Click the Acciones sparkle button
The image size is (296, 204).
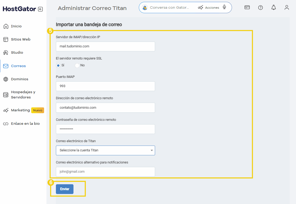tap(209, 8)
